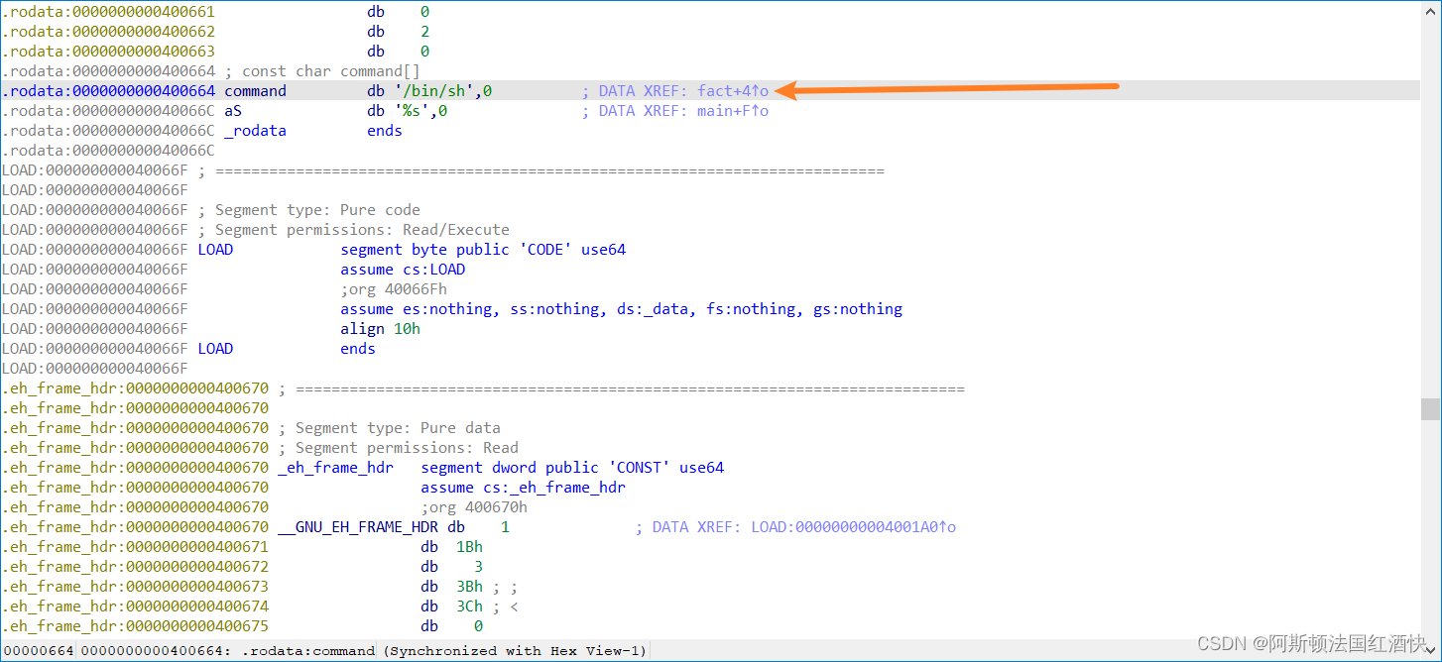Click the assume cs:LOAD directive
The width and height of the screenshot is (1442, 662).
pos(402,269)
